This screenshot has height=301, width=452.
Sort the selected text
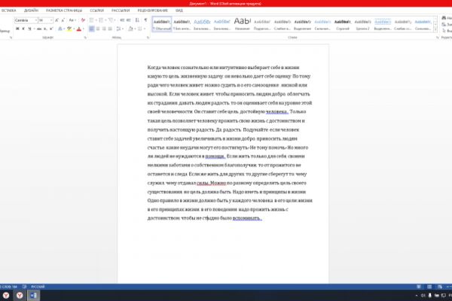pos(137,20)
